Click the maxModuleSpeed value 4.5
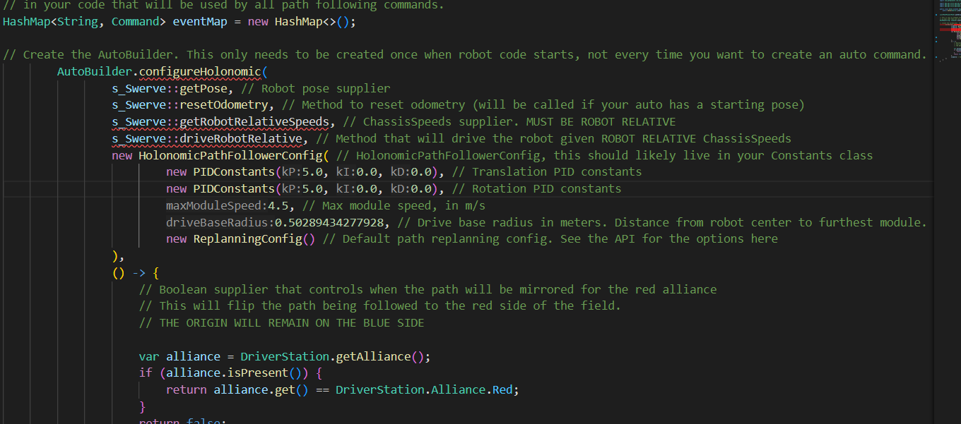This screenshot has width=961, height=424. [285, 206]
